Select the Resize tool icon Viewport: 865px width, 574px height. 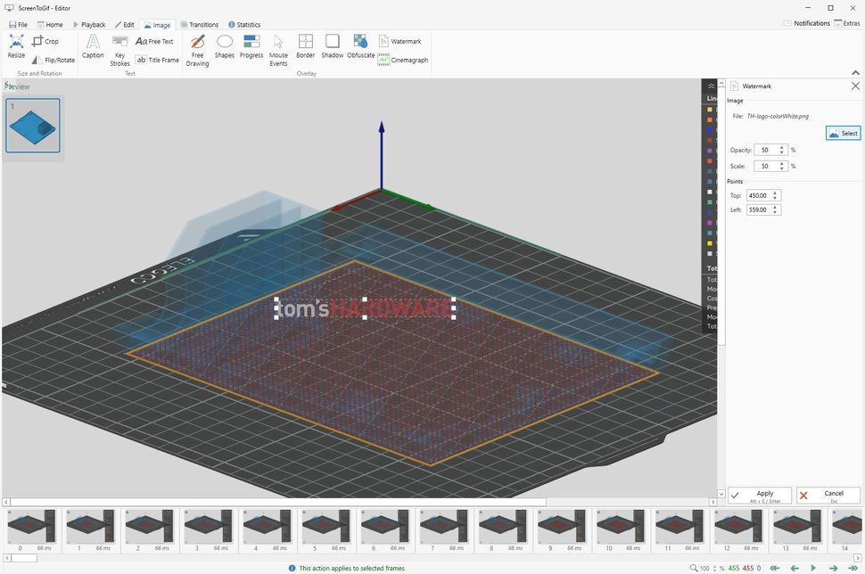(16, 42)
